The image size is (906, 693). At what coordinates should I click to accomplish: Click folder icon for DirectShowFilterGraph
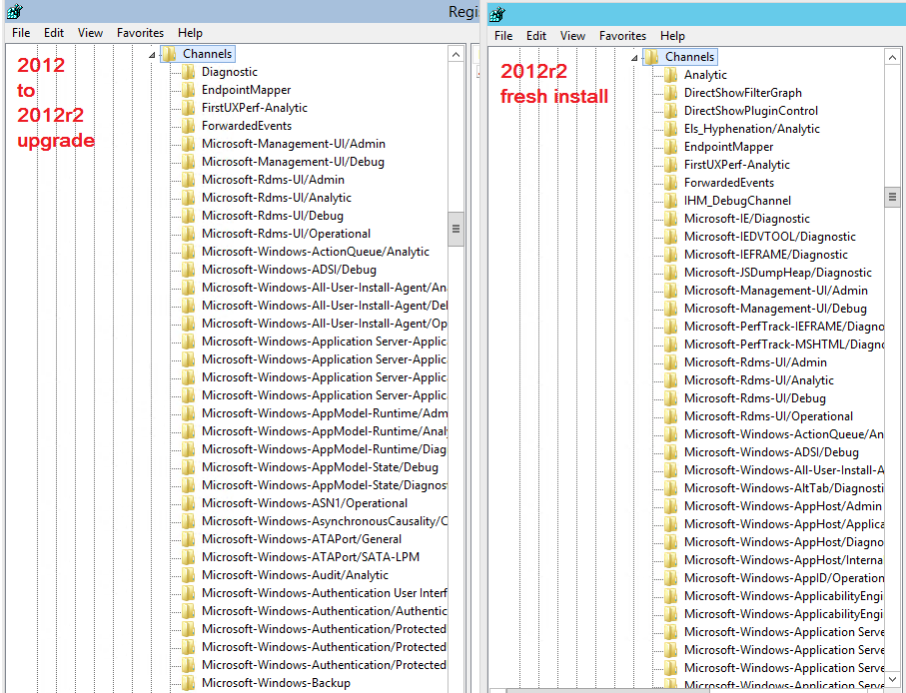coord(671,93)
